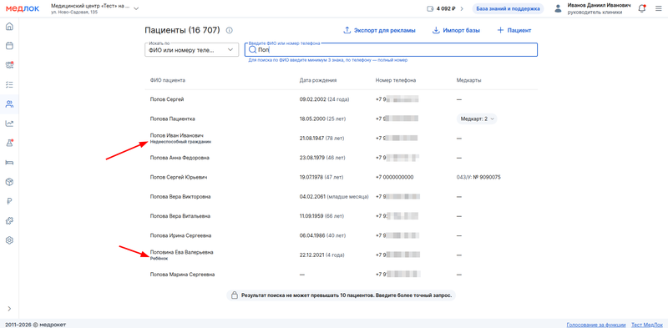Image resolution: width=668 pixels, height=328 pixels.
Task: Open the calendar icon in sidebar
Action: pos(9,46)
